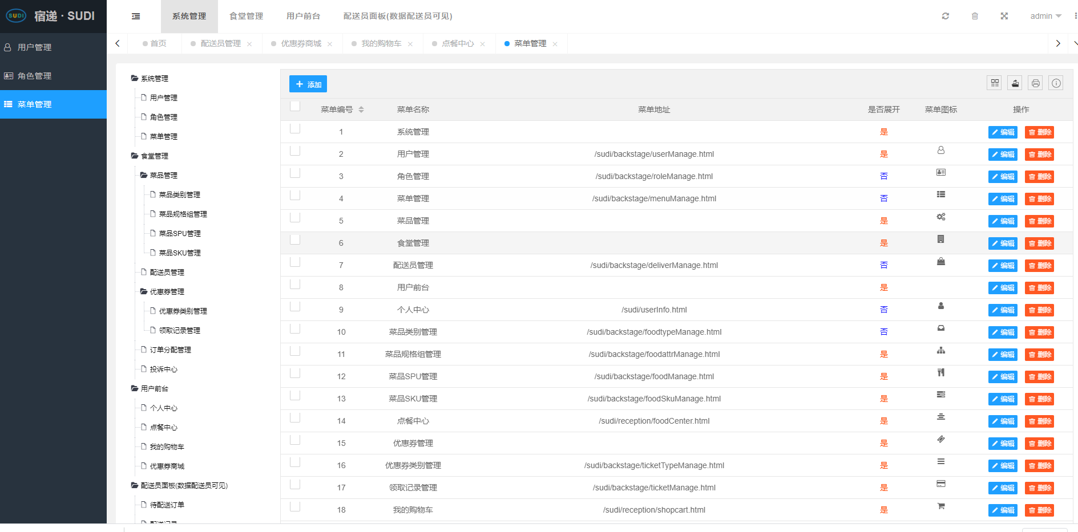Click the refresh icon in the top bar
The height and width of the screenshot is (532, 1078).
[x=946, y=16]
